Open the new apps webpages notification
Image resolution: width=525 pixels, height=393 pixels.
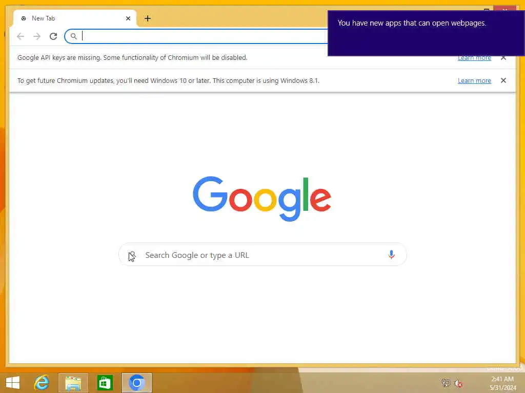click(426, 33)
